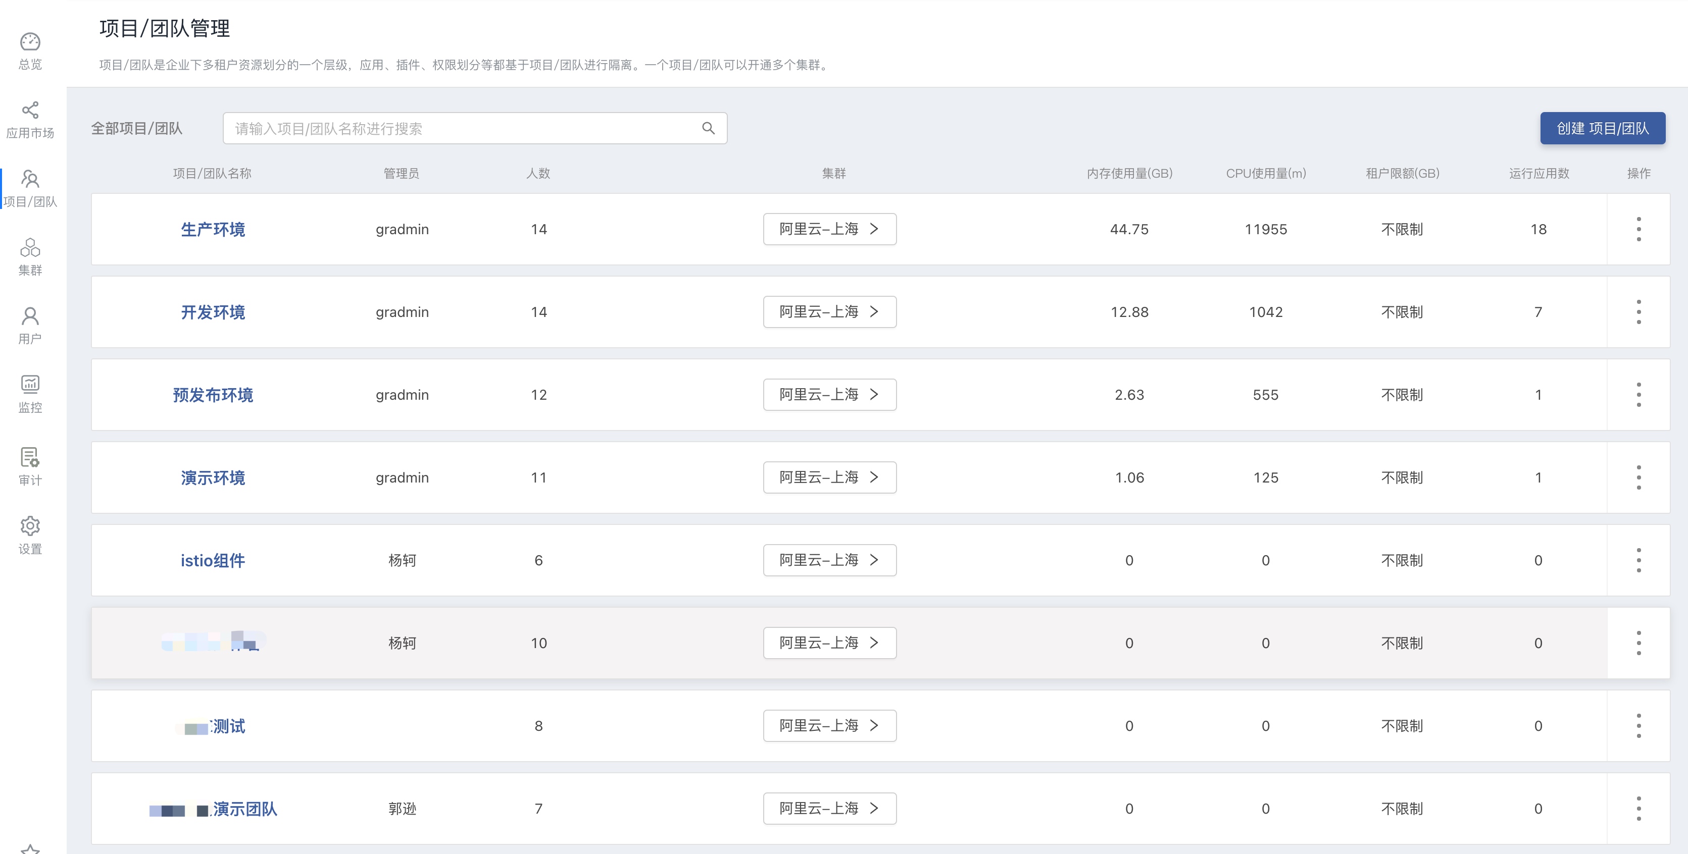Open actions menu for 演示环境 row

[1638, 477]
